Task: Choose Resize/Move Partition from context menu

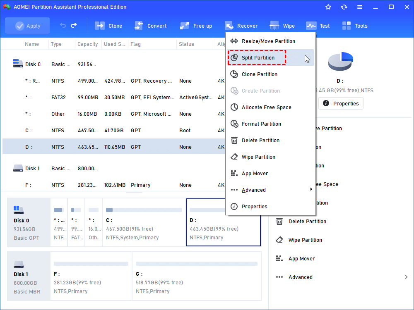Action: coord(270,41)
